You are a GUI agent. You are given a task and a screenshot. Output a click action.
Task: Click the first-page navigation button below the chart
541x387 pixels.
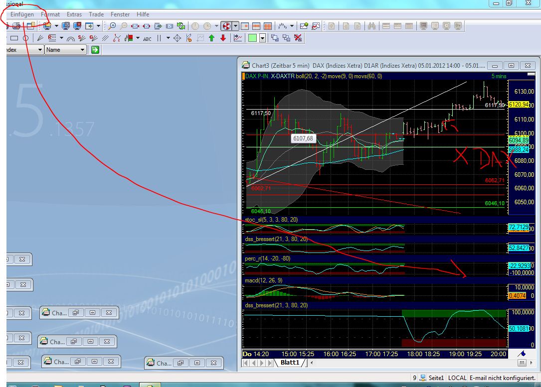coord(245,363)
